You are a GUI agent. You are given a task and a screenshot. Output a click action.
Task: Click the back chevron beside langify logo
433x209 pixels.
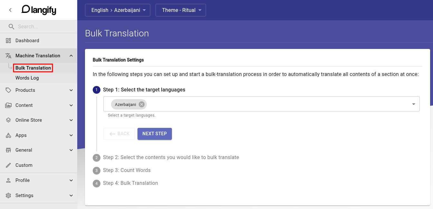[x=10, y=10]
